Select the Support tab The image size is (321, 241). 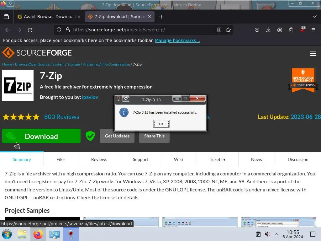[140, 159]
